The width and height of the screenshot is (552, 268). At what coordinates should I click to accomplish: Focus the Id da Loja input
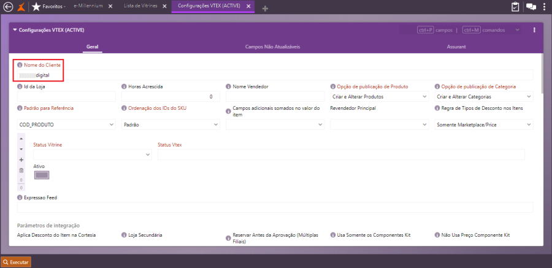point(66,96)
